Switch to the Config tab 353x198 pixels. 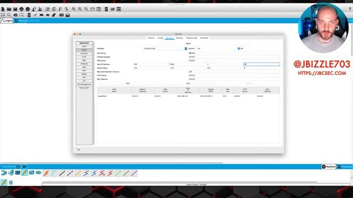161,38
